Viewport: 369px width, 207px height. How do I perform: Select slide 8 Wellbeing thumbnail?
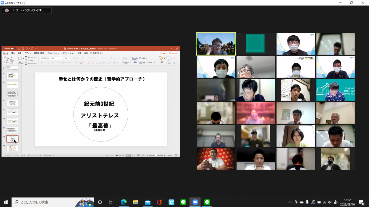pos(12,103)
